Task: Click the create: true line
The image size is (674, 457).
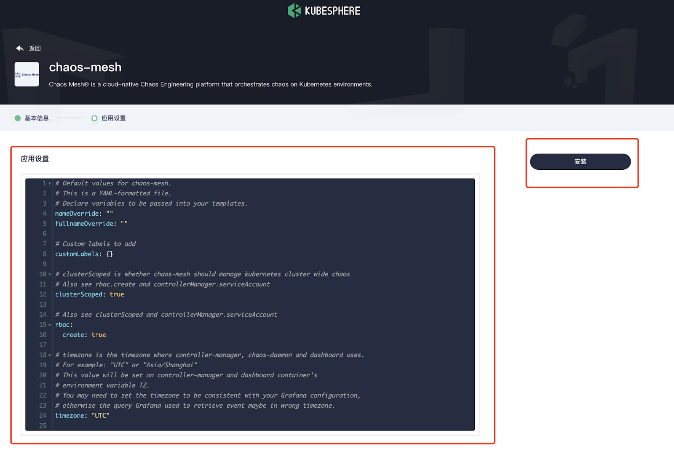Action: (x=84, y=335)
